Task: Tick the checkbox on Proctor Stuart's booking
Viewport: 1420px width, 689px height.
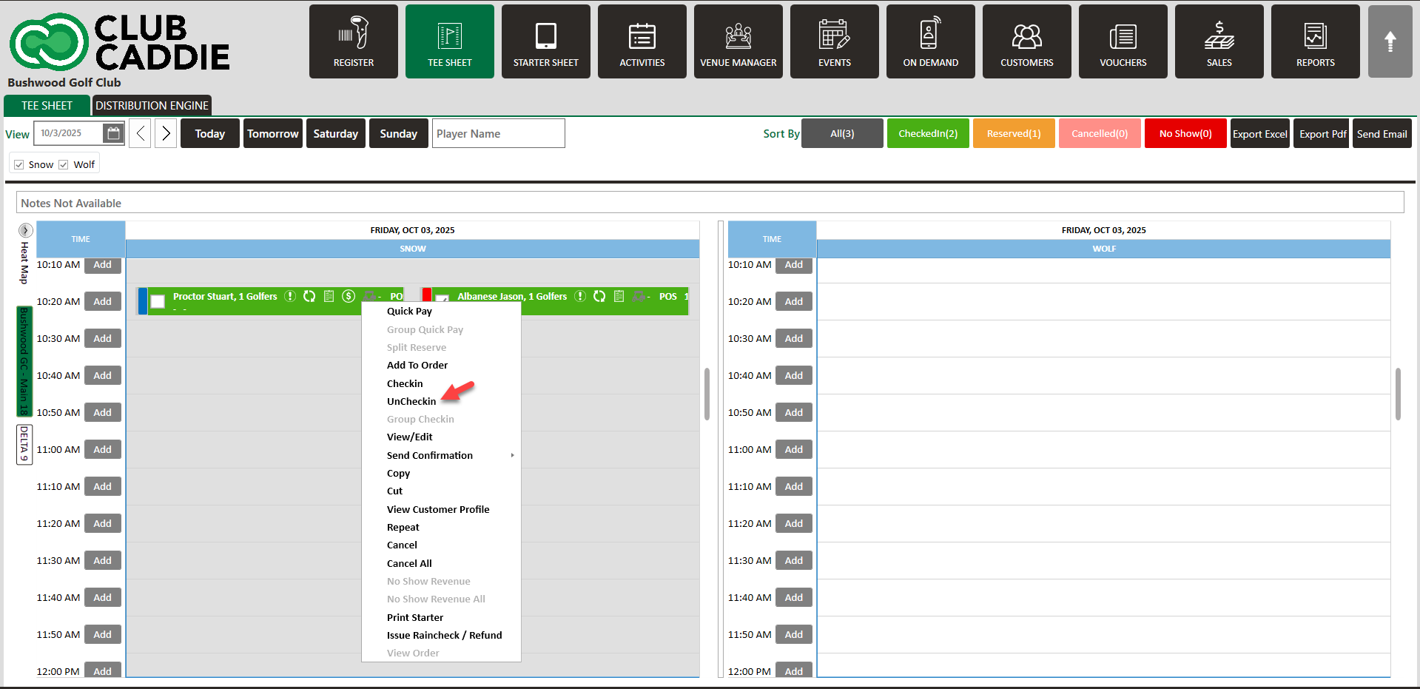Action: 158,301
